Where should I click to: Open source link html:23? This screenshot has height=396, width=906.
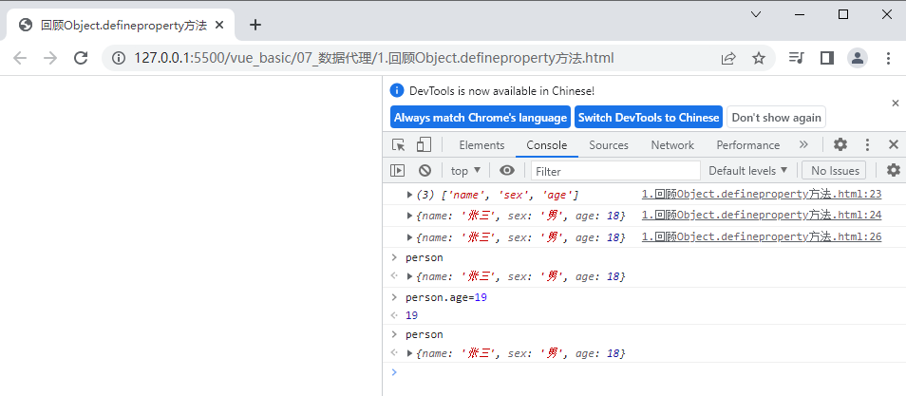(762, 195)
